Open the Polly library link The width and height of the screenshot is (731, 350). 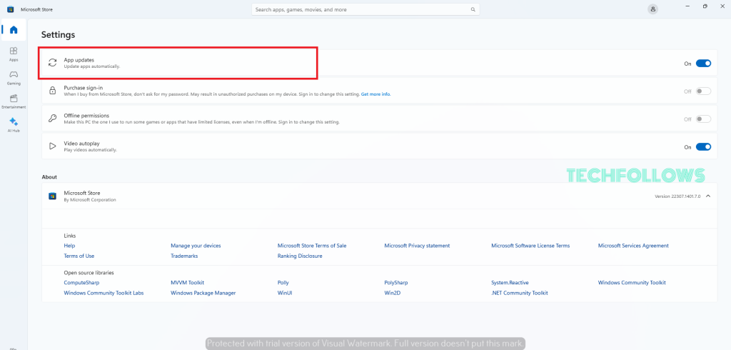283,283
